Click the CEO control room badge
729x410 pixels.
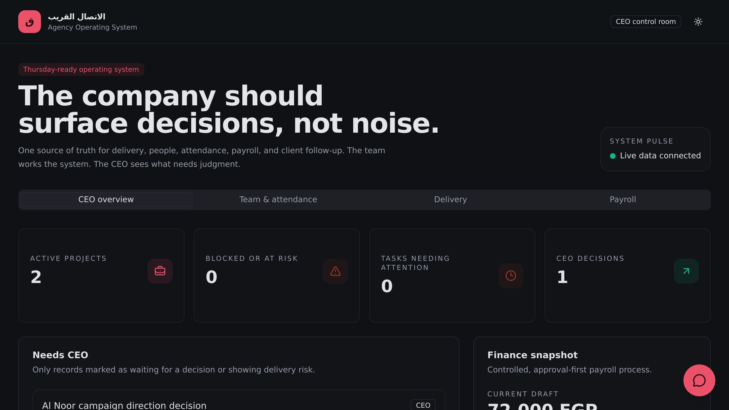(x=646, y=22)
